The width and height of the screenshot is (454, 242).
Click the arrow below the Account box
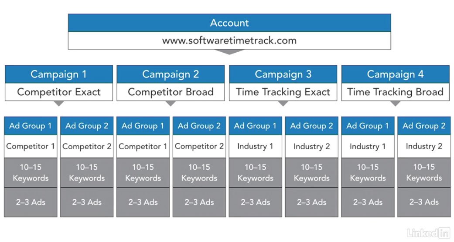pos(230,52)
